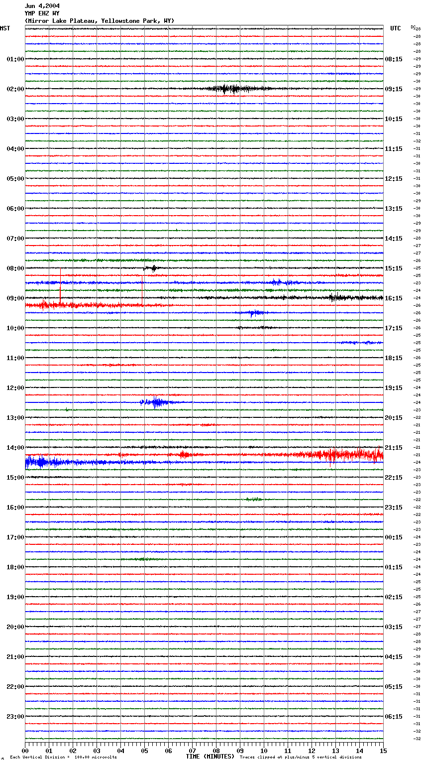Click the bottom axis minute tick '13'
Viewport: 423px width, 764px height.
click(x=335, y=751)
